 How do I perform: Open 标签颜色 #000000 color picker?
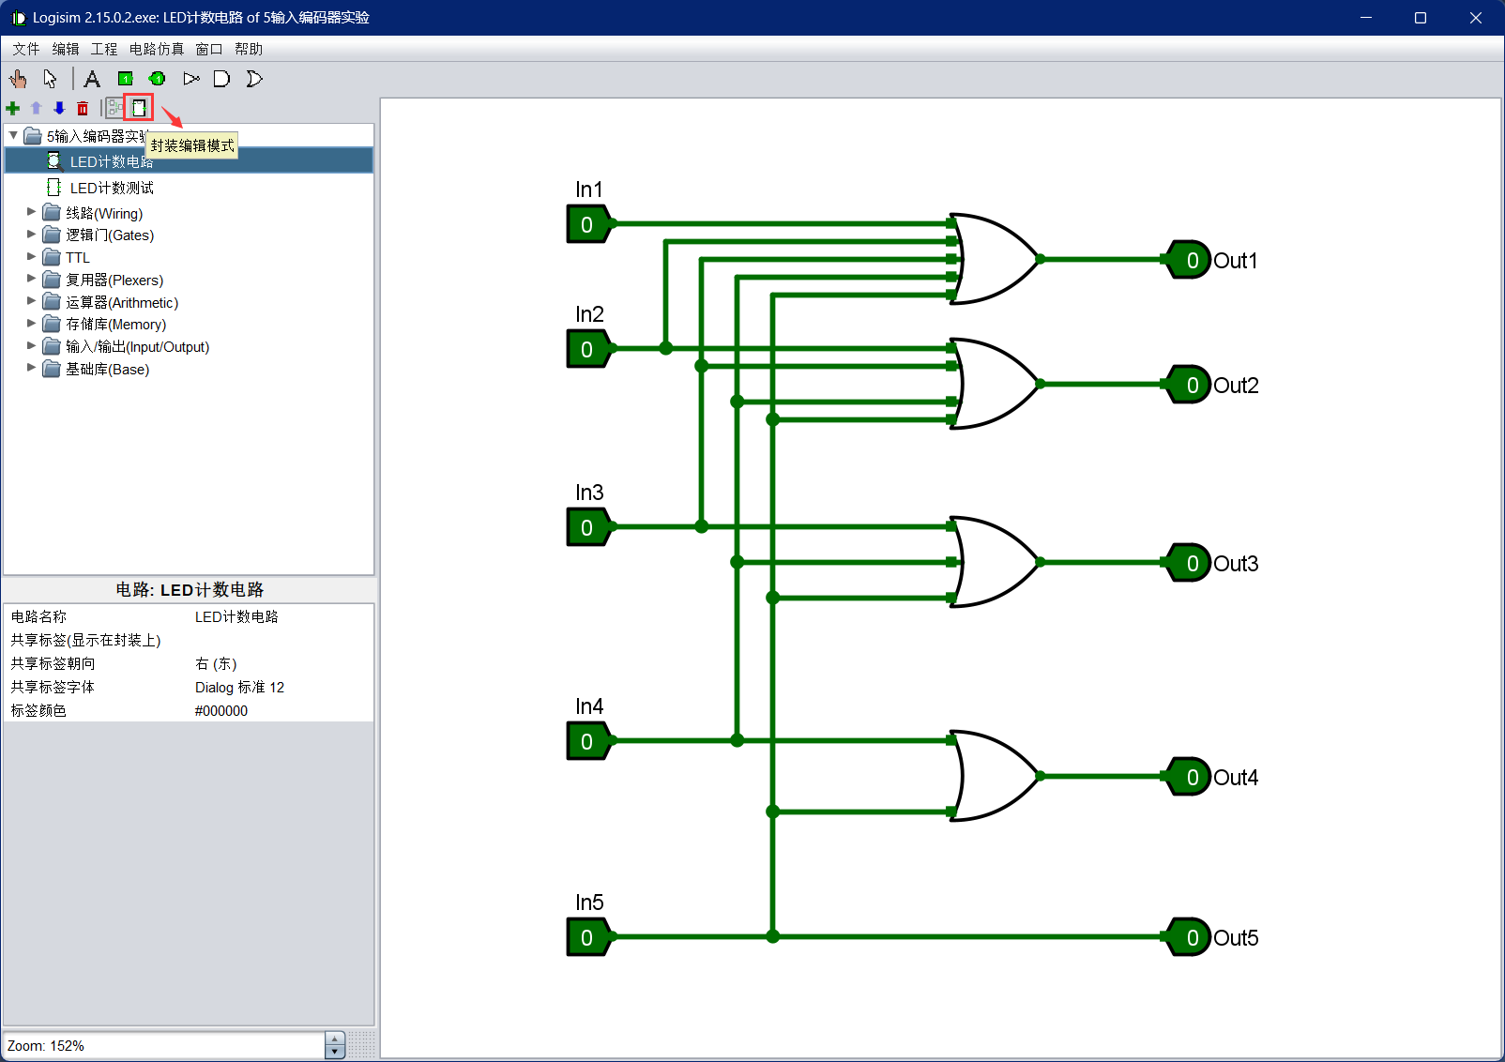[282, 710]
